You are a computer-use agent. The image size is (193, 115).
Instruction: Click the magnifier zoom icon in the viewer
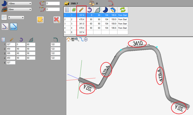click(77, 39)
